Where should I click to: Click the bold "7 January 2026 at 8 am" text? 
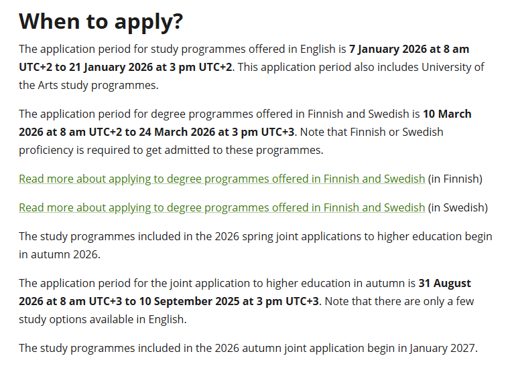tap(420, 49)
